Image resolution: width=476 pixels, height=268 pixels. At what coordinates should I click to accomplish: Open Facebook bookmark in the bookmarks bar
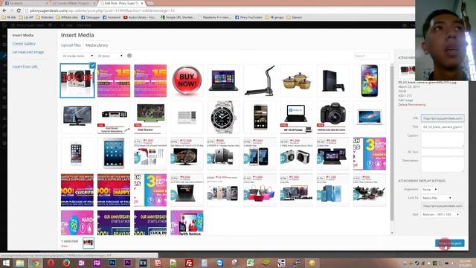(x=112, y=18)
